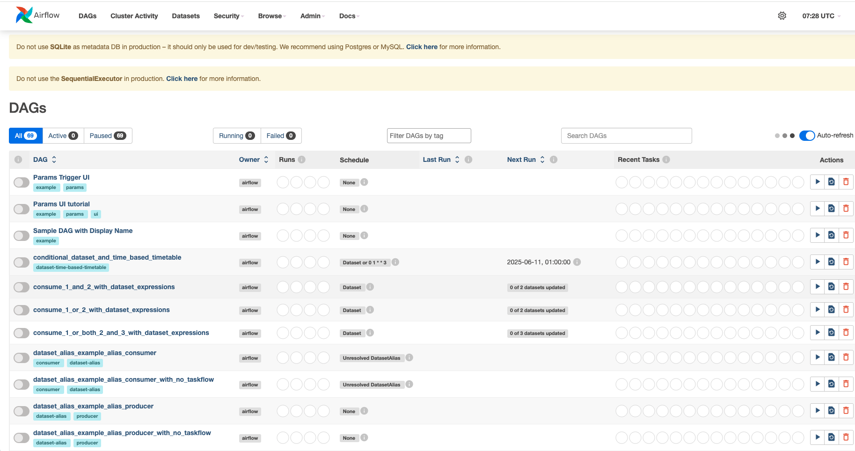Open the Admin dropdown menu

click(313, 16)
